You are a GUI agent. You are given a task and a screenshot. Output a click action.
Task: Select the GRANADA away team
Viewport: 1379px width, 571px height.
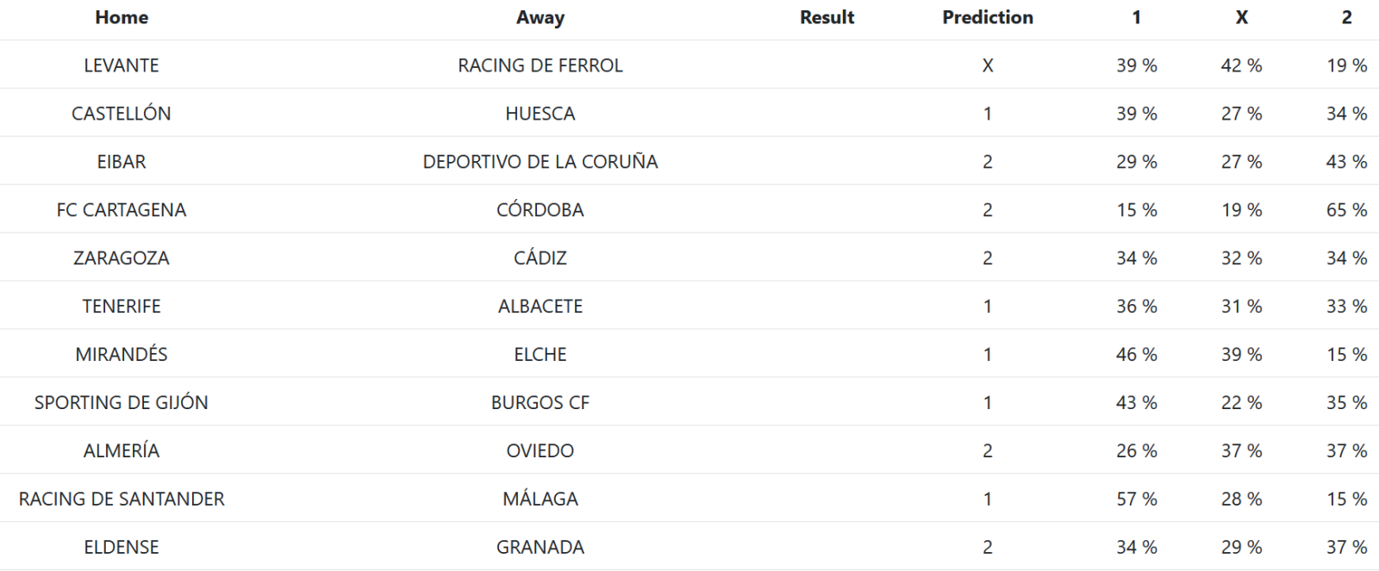click(x=540, y=548)
